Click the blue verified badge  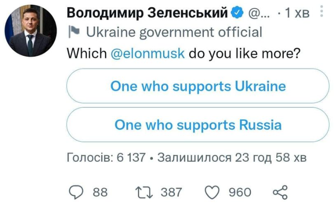(237, 13)
